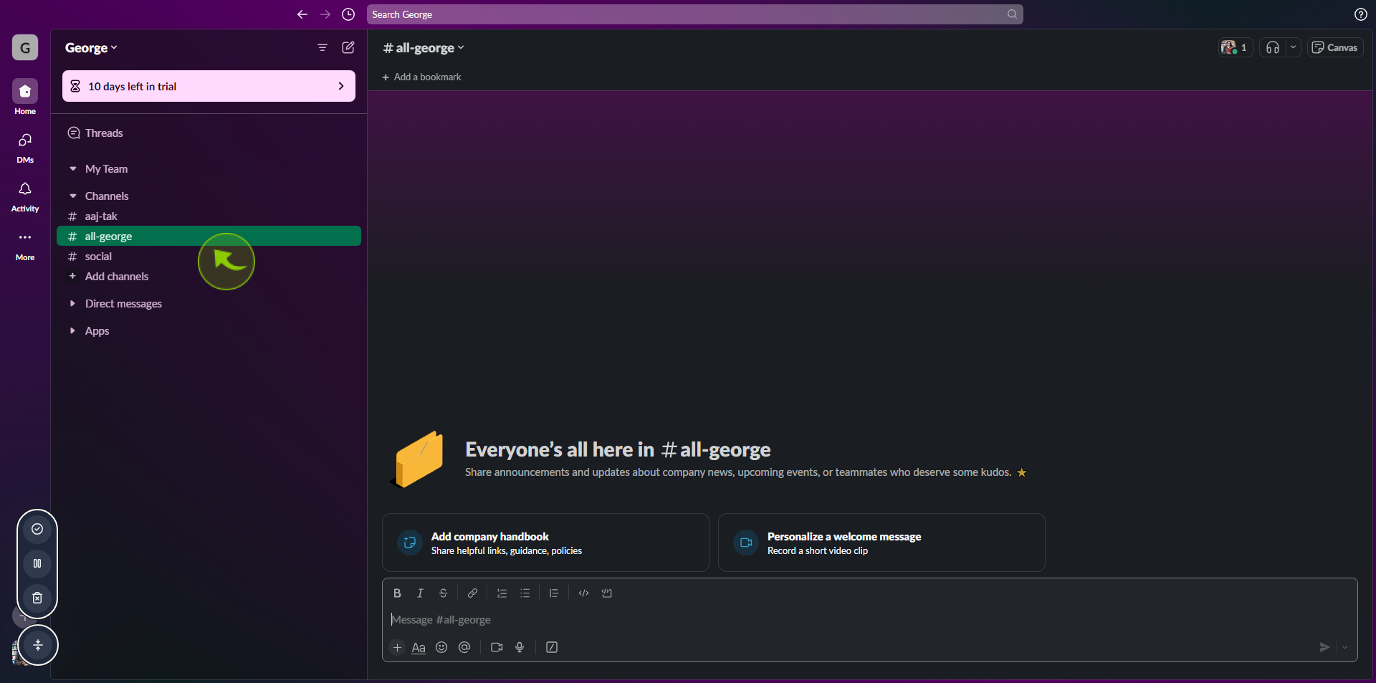Toggle the Aa formatting toolbar
Viewport: 1376px width, 683px height.
[419, 648]
